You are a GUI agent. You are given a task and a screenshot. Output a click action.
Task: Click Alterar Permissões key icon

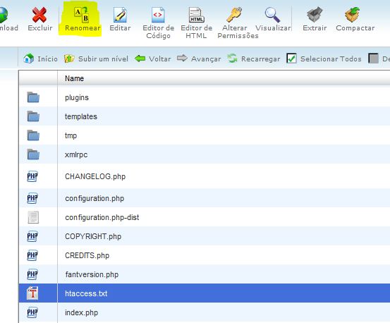tap(234, 15)
